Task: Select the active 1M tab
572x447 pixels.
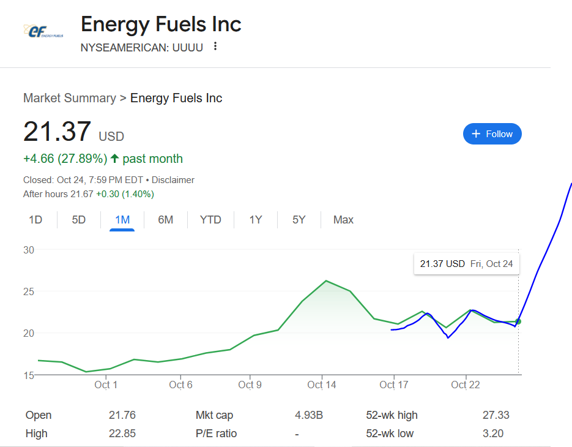Action: (x=122, y=220)
